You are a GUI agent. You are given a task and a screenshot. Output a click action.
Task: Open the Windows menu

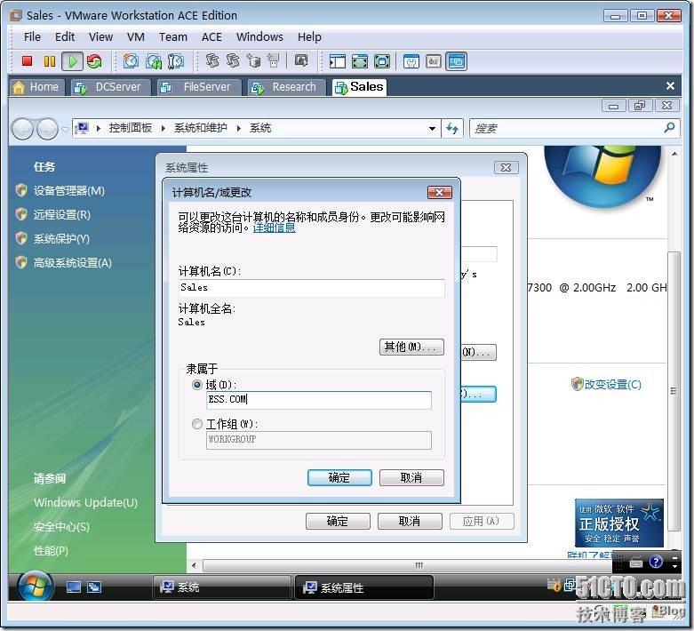(259, 36)
